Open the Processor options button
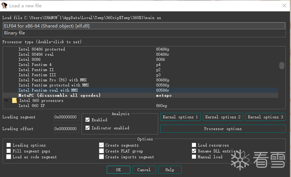 click(223, 129)
